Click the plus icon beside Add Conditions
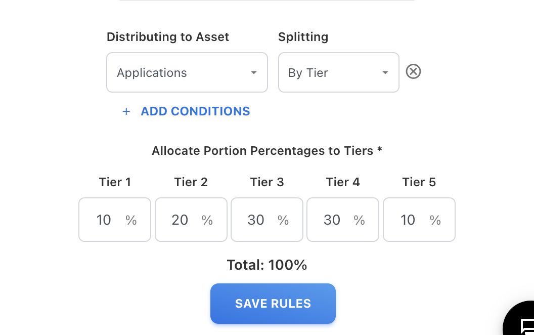This screenshot has height=335, width=534. coord(126,111)
